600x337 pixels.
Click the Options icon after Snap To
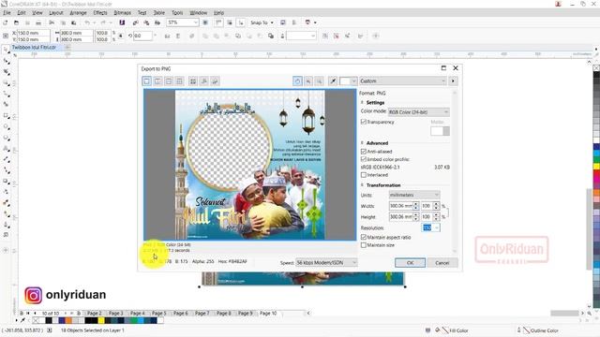(x=283, y=22)
